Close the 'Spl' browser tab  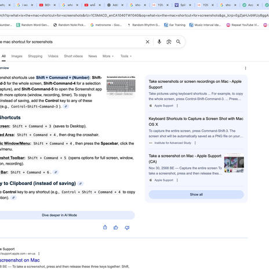click(x=190, y=5)
